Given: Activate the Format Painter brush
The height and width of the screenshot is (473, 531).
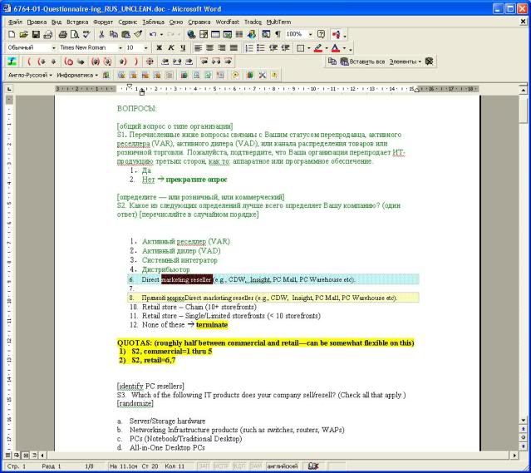Looking at the screenshot, I should pos(138,34).
